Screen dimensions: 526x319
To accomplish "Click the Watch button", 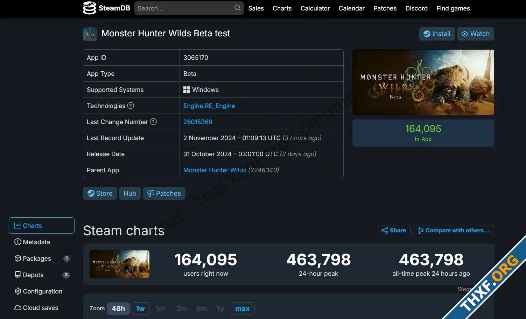I will click(475, 34).
